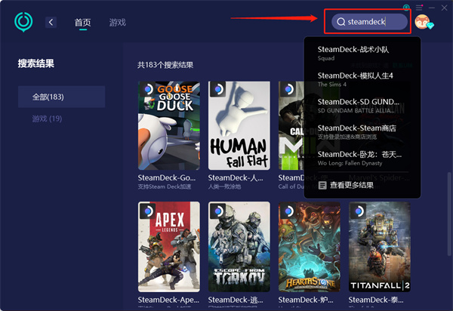Screen dimensions: 453x311
Task: Choose SteamDeck-模拟人生4 suggestion
Action: tap(362, 79)
